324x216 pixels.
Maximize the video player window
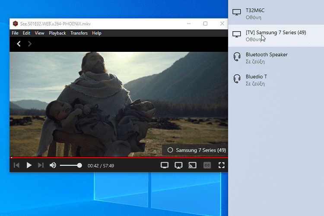(x=205, y=24)
